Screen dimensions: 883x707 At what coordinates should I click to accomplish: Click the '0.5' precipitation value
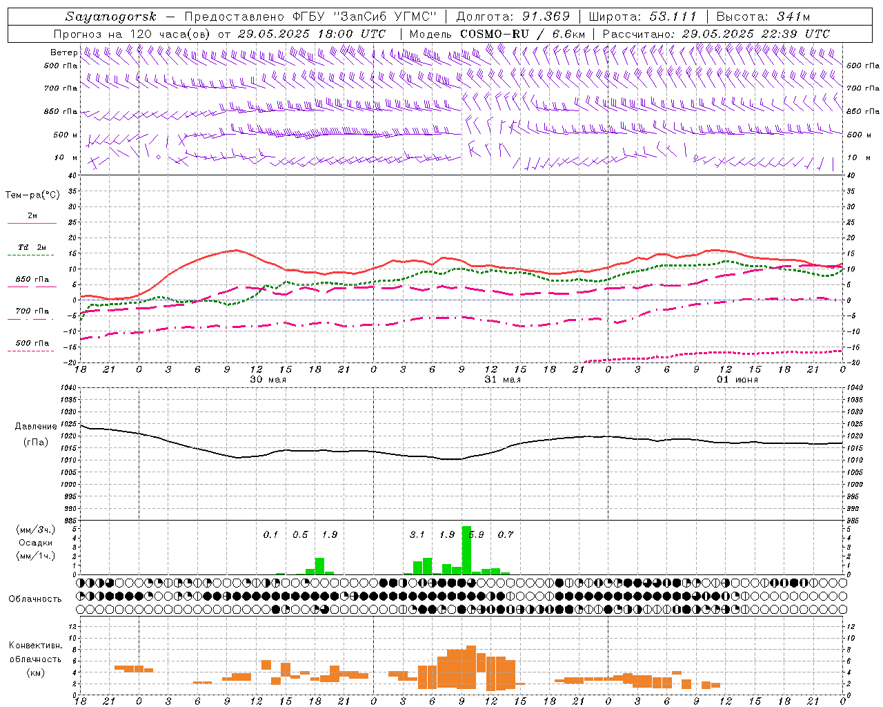click(x=300, y=534)
